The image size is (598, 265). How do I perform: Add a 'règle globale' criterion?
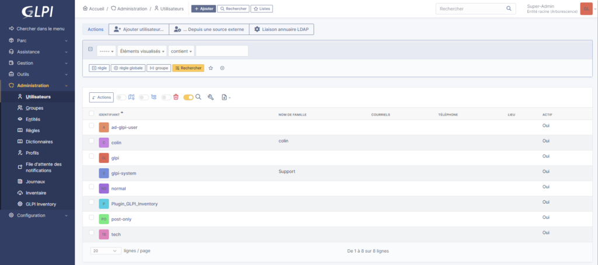coord(128,68)
